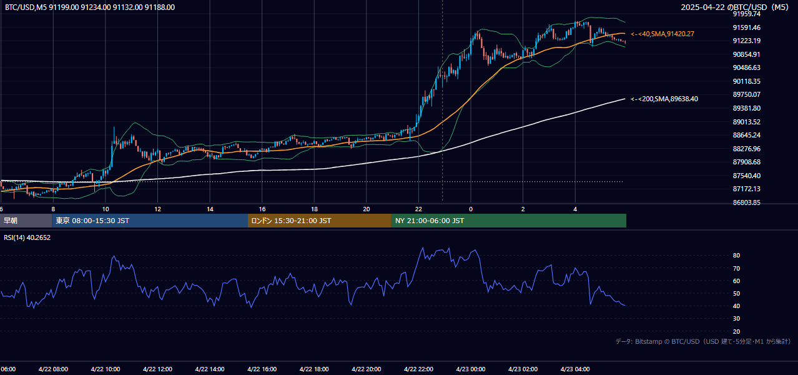The image size is (798, 375).
Task: Click the RSI(14) 40.2652 indicator label
Action: [27, 237]
